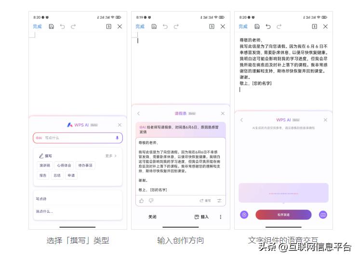Viewport: 359px width, 259px height.
Task: Tap the 撰写 pencil heading
Action: point(46,156)
